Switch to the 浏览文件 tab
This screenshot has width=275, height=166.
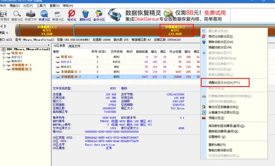pos(74,46)
